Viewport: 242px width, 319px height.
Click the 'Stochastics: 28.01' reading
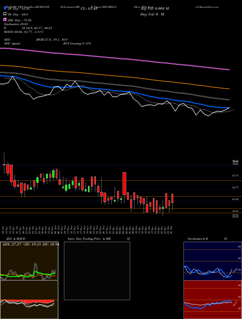(16, 24)
